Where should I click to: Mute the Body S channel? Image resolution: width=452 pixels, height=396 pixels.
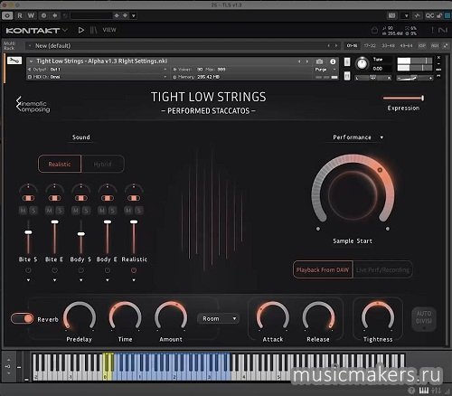click(x=76, y=211)
